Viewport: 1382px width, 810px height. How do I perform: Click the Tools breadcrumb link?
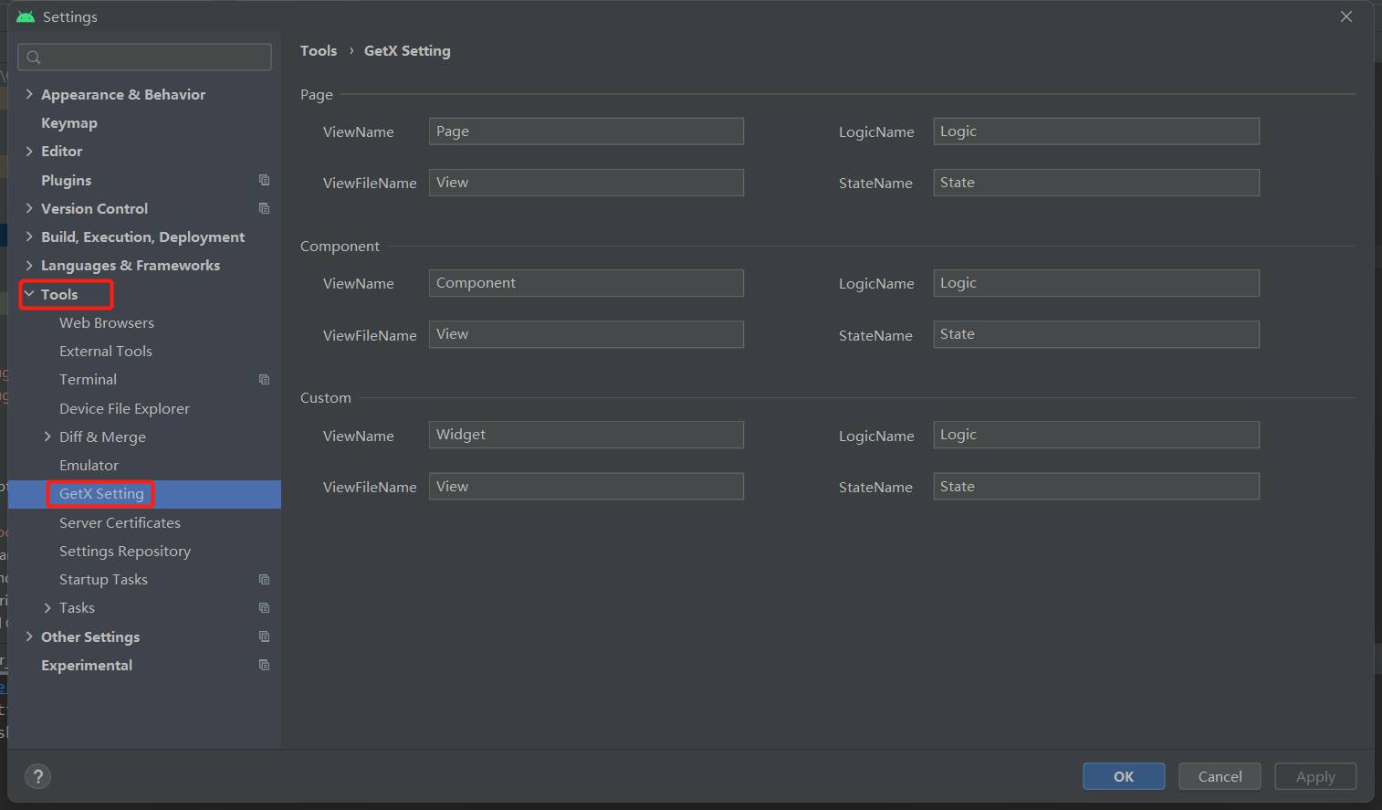[319, 51]
